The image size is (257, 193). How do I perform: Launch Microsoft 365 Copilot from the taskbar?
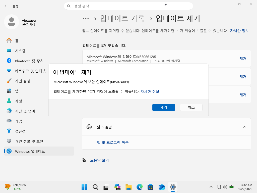pos(117,187)
